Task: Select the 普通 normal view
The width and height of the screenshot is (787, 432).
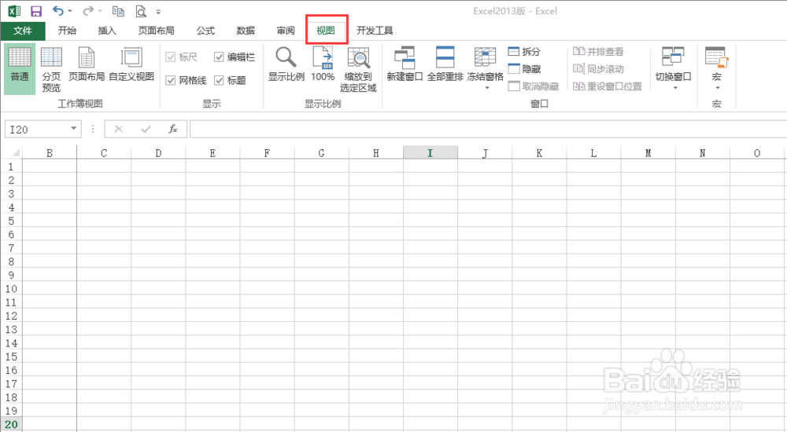Action: pyautogui.click(x=20, y=68)
